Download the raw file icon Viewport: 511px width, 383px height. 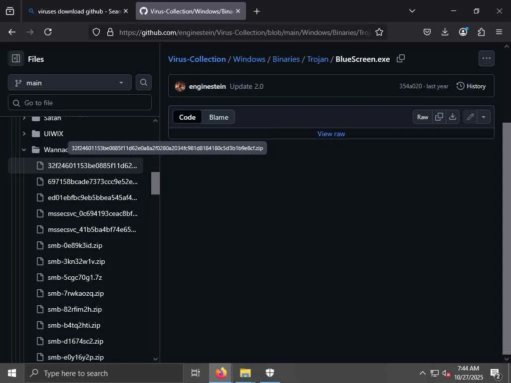point(452,117)
